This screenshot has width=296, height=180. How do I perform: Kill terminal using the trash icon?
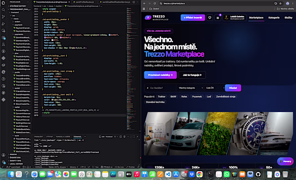tap(124, 136)
